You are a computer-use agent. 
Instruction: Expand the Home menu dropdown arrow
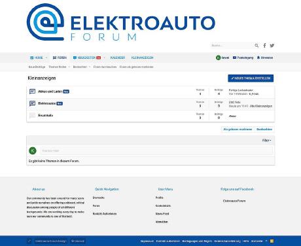tap(46, 58)
